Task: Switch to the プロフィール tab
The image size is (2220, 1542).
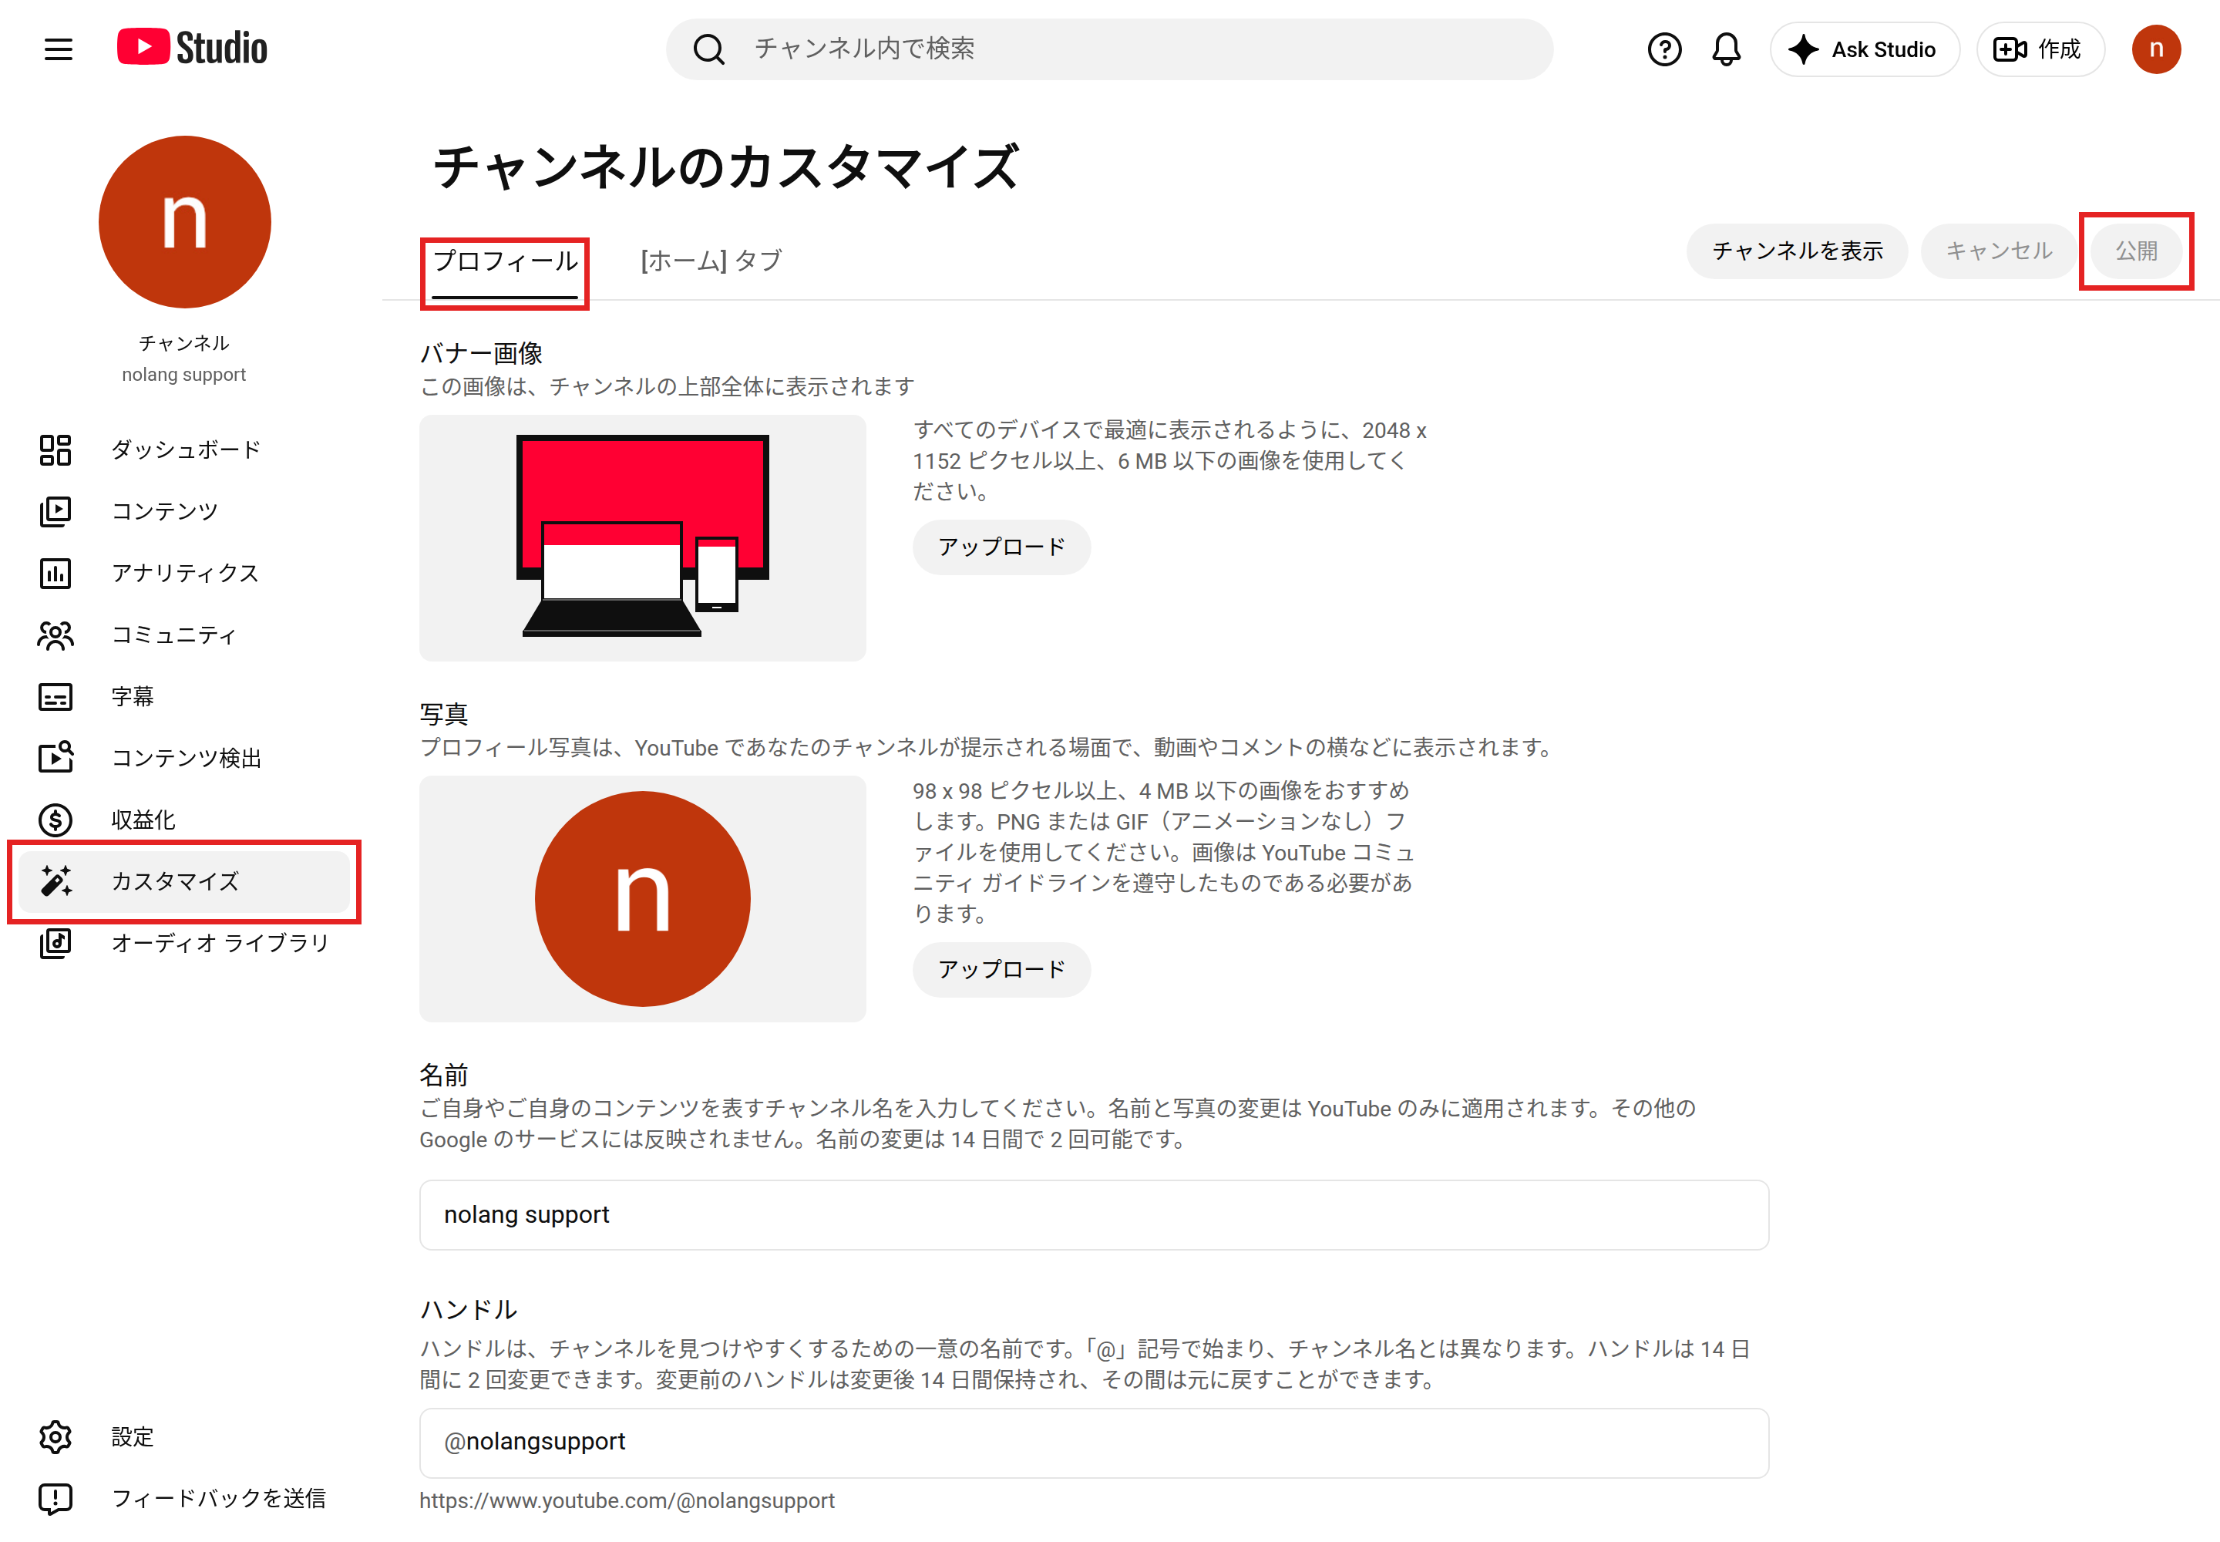Action: coord(504,262)
